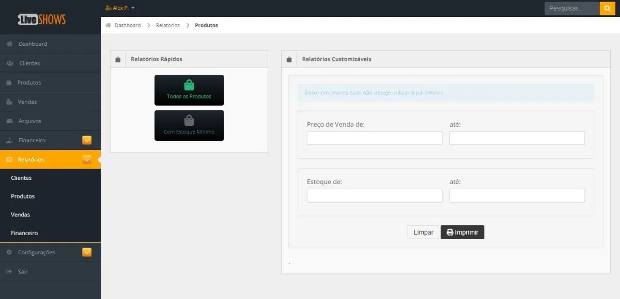Click the lock icon in Relatórios Rápidos header
Screen dimensions: 620x299
point(118,59)
